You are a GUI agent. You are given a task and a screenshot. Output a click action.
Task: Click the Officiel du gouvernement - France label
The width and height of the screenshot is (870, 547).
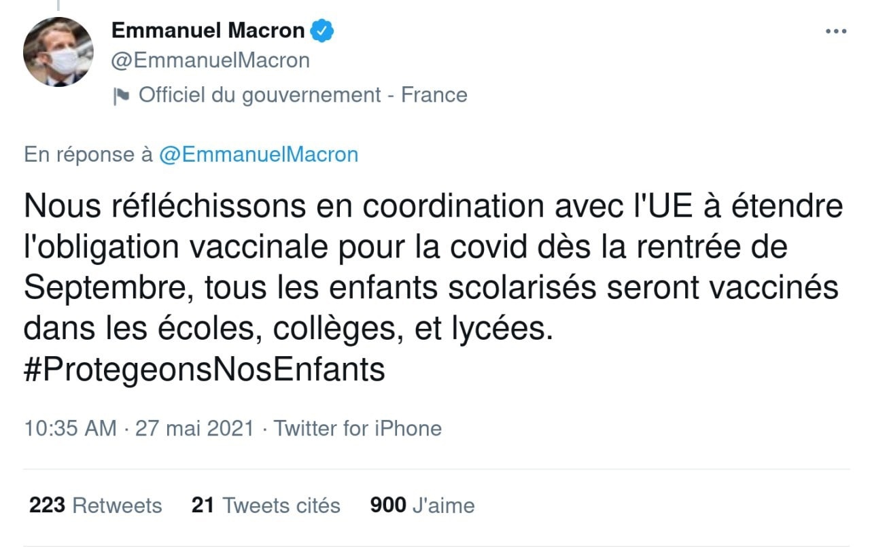coord(303,94)
